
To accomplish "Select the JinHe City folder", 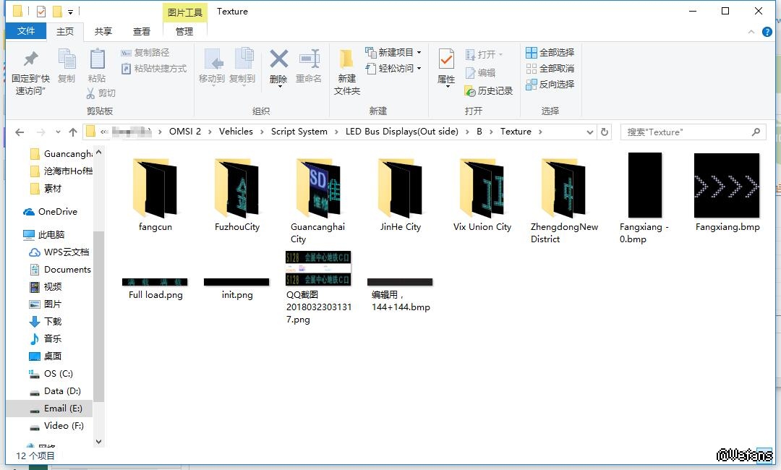I will (x=400, y=195).
